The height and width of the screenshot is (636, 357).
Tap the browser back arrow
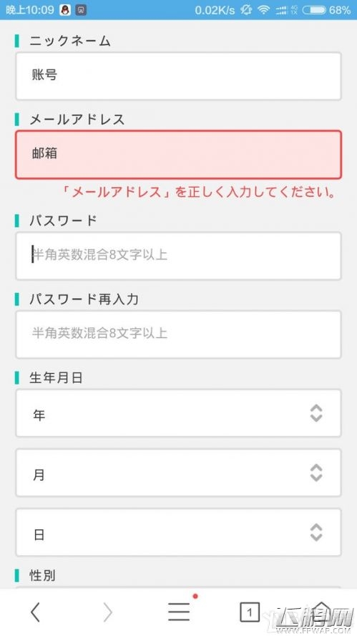pos(36,612)
